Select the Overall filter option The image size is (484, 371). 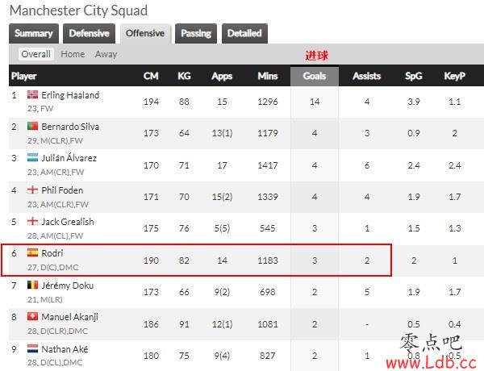tap(35, 54)
